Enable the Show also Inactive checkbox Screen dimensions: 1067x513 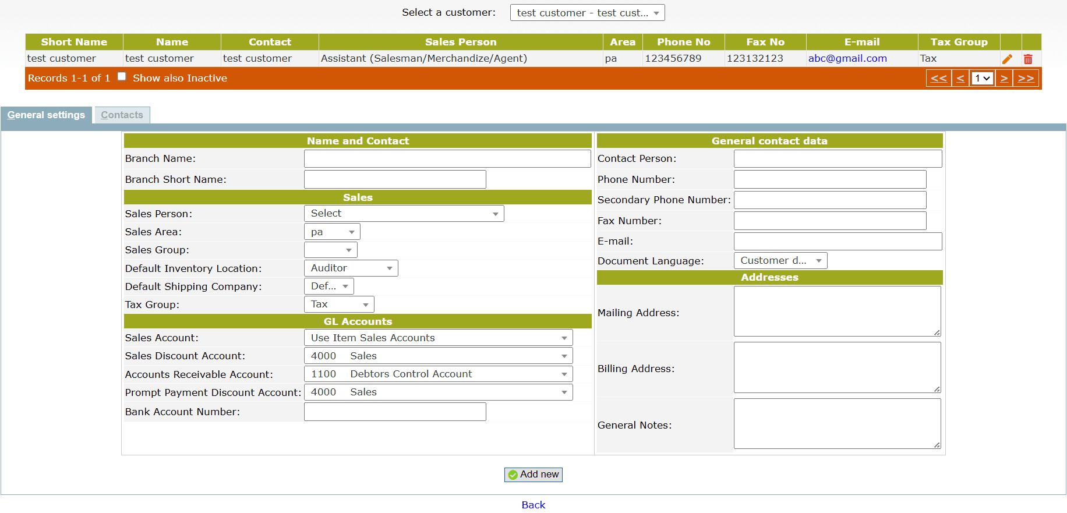click(x=122, y=76)
